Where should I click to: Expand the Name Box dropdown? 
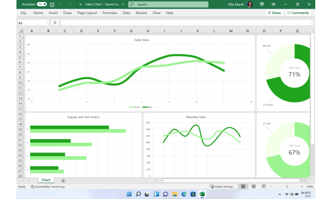tap(48, 23)
